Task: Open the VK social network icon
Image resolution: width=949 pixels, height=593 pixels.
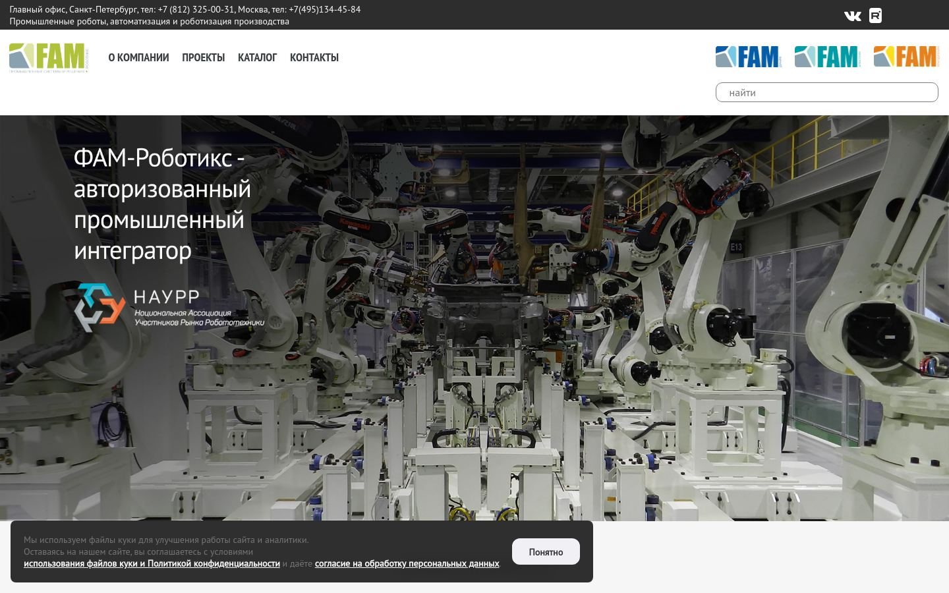Action: point(852,16)
